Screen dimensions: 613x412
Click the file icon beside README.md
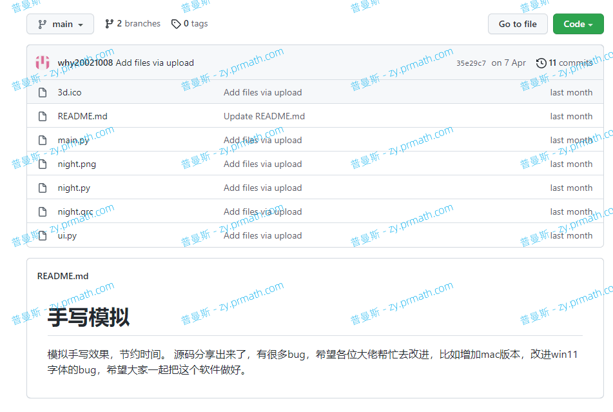[42, 116]
